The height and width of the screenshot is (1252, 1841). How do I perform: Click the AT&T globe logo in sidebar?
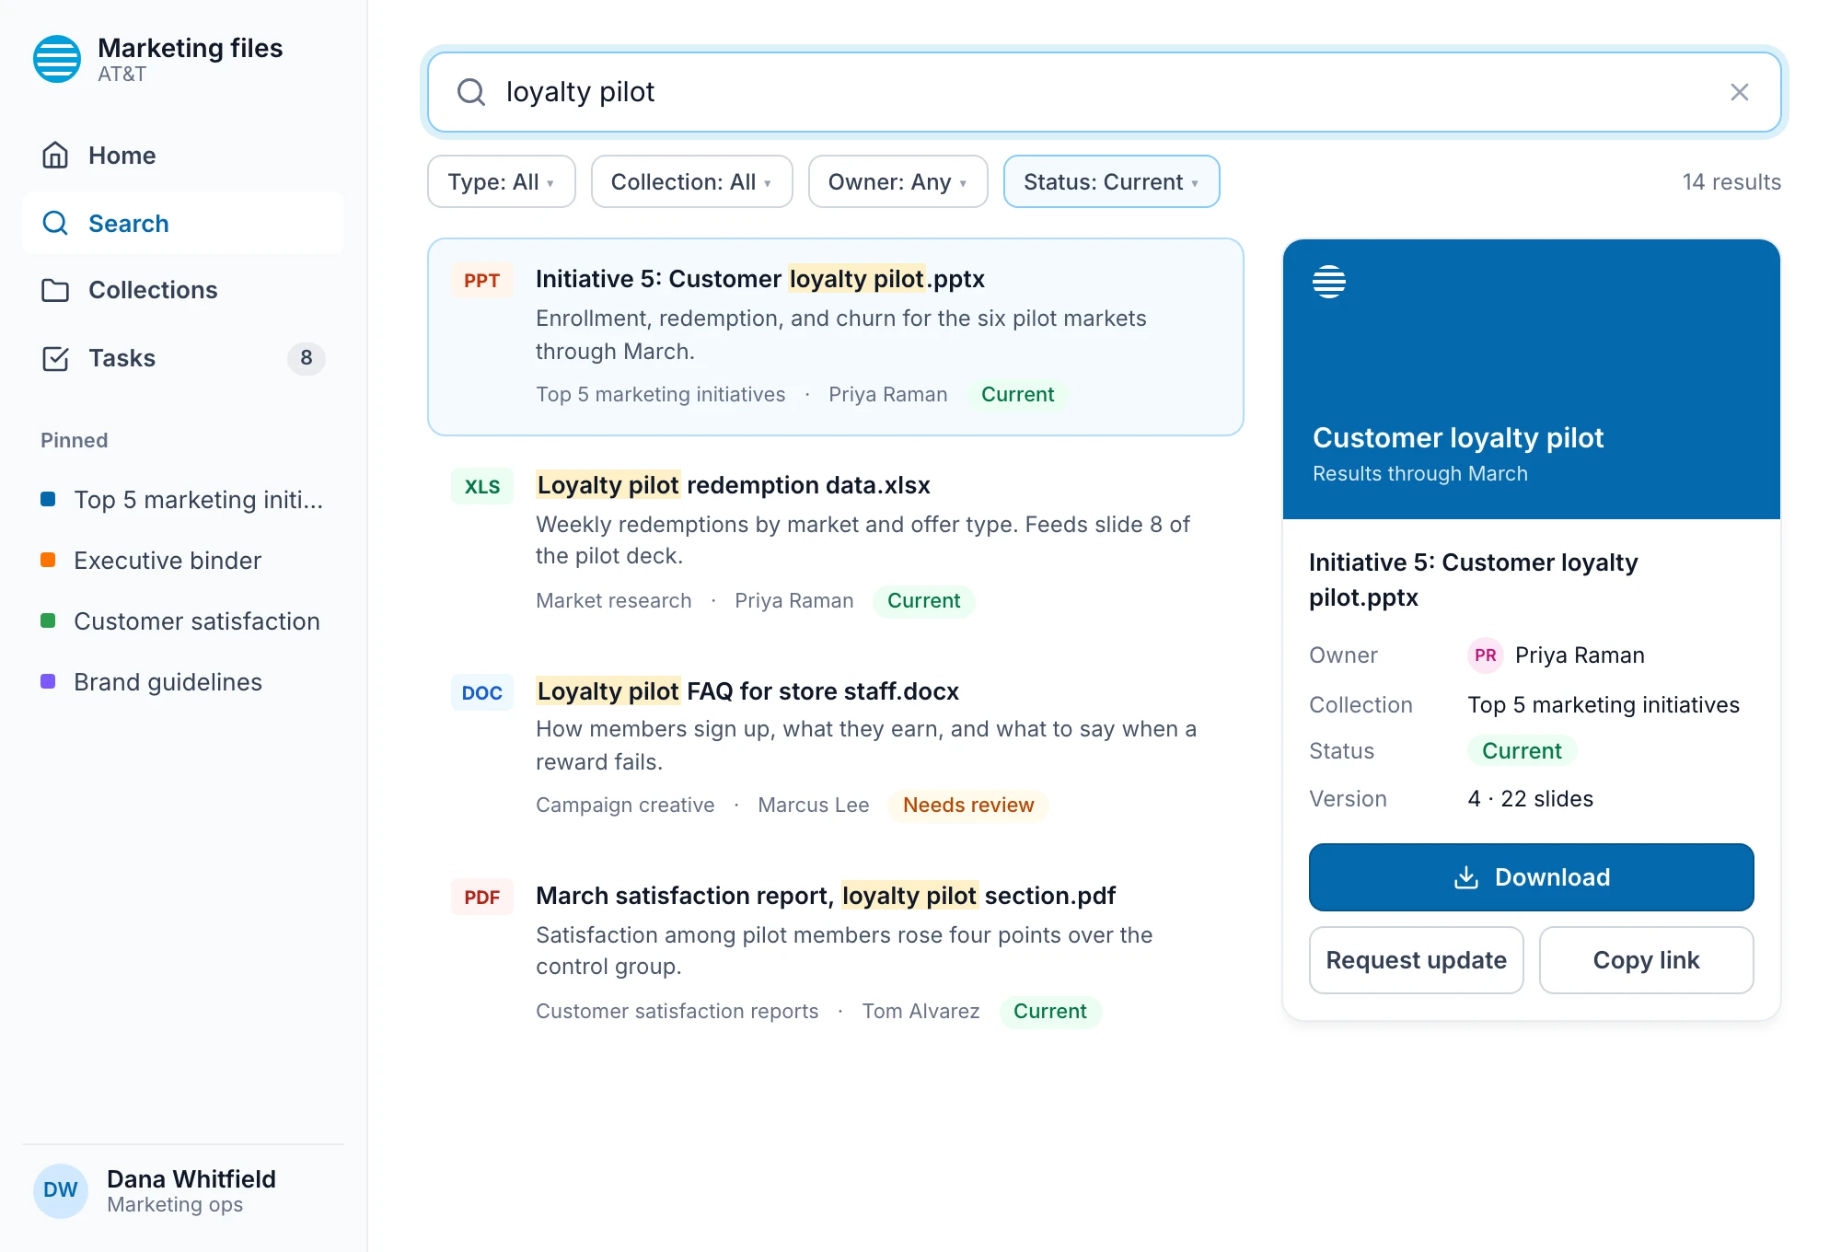click(57, 59)
